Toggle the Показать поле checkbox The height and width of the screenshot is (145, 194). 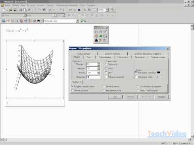click(x=136, y=77)
